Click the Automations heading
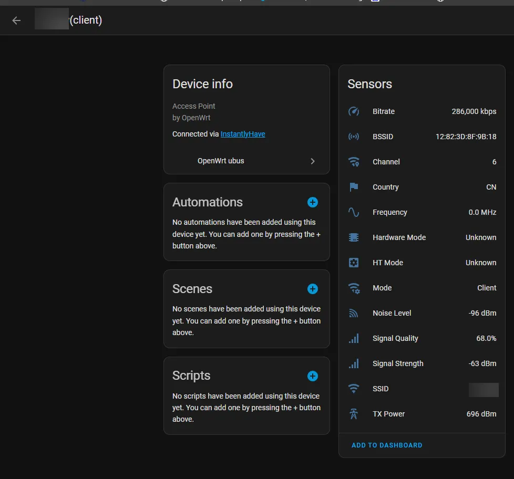This screenshot has width=514, height=479. pos(208,202)
